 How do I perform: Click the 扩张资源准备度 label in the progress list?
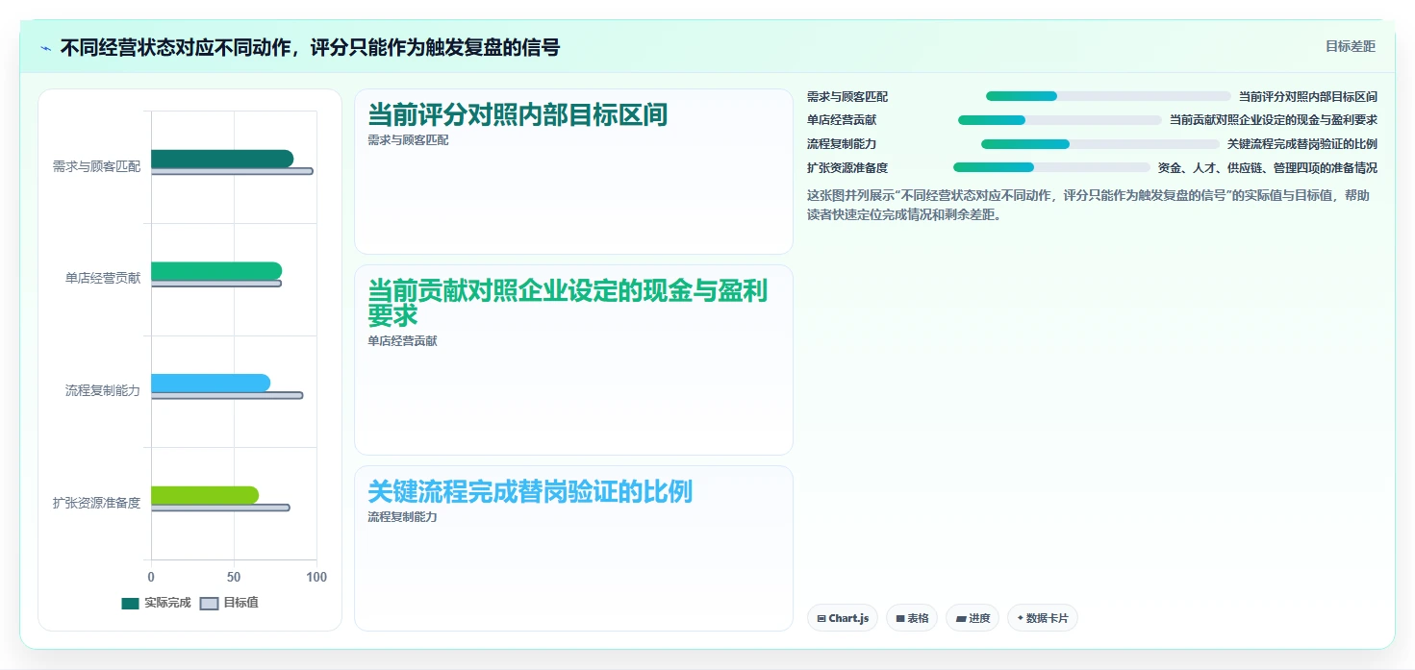point(847,168)
